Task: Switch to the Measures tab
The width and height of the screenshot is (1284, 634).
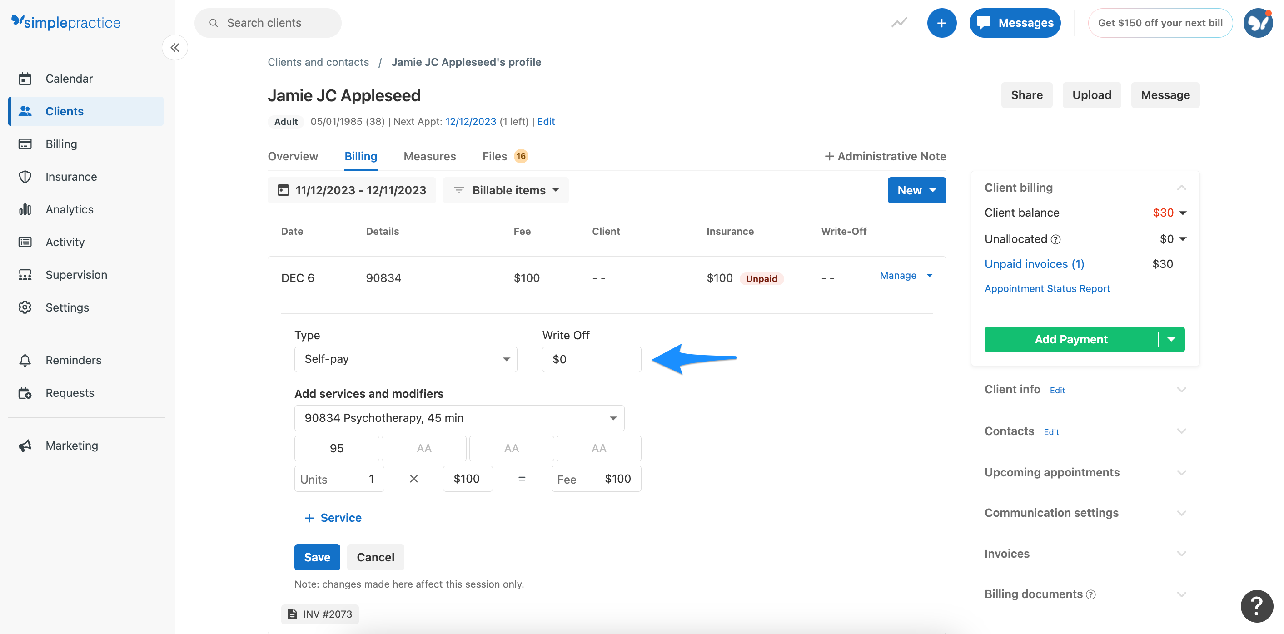Action: [x=429, y=156]
